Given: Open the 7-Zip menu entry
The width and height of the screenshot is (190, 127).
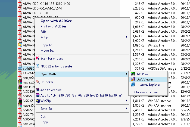Looking at the screenshot, I should click(x=82, y=37).
